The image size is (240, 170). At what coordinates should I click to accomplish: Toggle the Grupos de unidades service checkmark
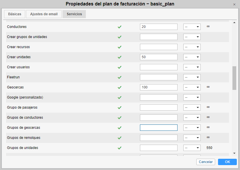pyautogui.click(x=119, y=148)
